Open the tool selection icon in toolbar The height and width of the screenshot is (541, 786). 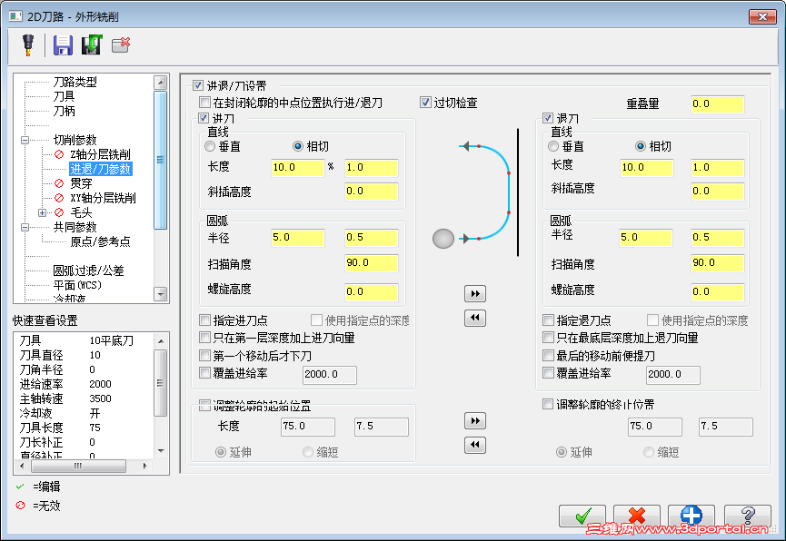click(x=28, y=45)
